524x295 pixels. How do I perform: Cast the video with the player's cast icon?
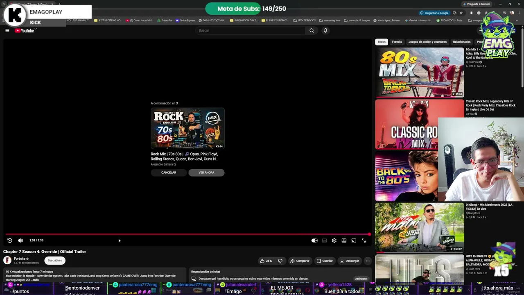click(354, 241)
